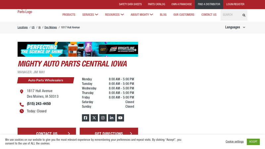Open the Instagram social icon
This screenshot has height=149, width=265.
coord(103,118)
